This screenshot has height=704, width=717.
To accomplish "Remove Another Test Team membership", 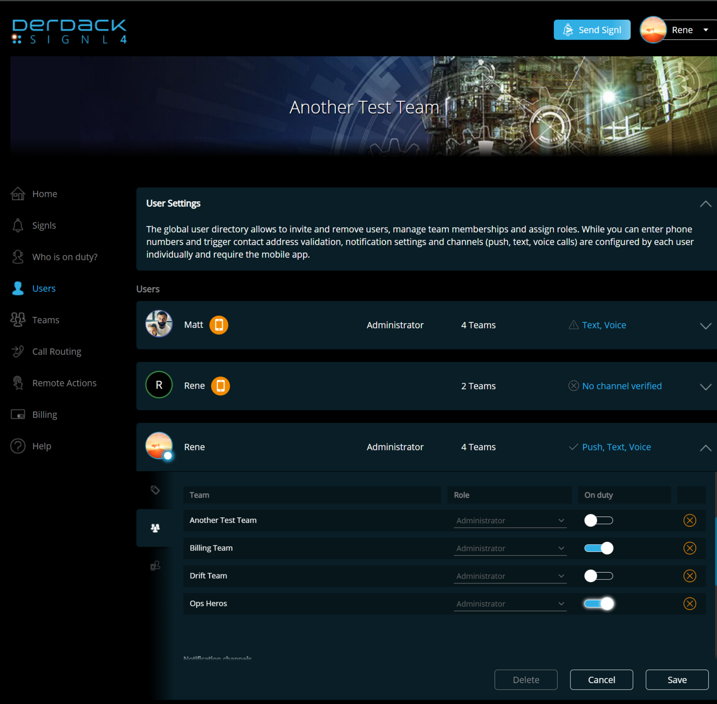I will [690, 520].
